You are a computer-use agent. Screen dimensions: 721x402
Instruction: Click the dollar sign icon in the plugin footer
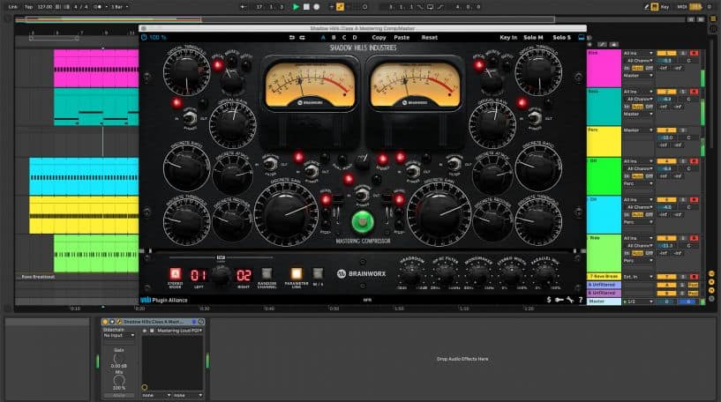click(549, 300)
